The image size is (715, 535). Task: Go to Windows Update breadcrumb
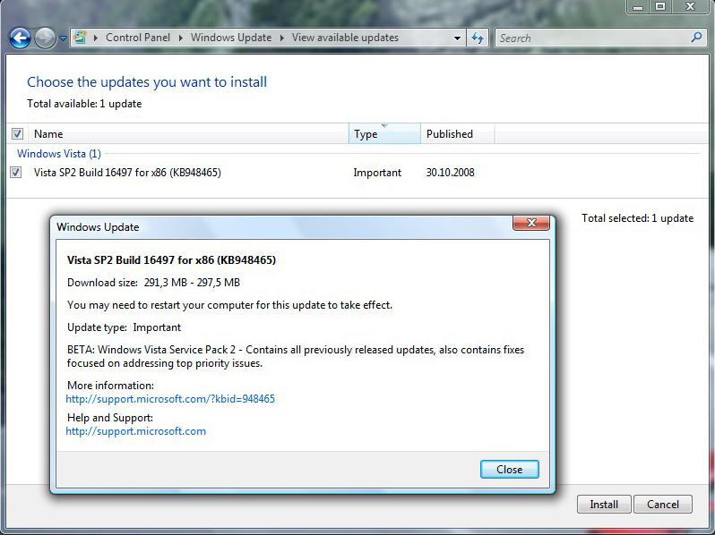[231, 38]
